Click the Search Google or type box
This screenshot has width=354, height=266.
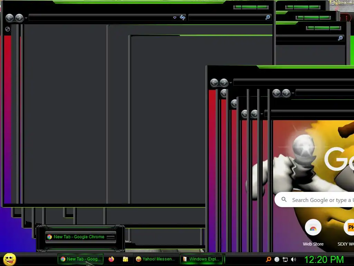click(x=314, y=200)
